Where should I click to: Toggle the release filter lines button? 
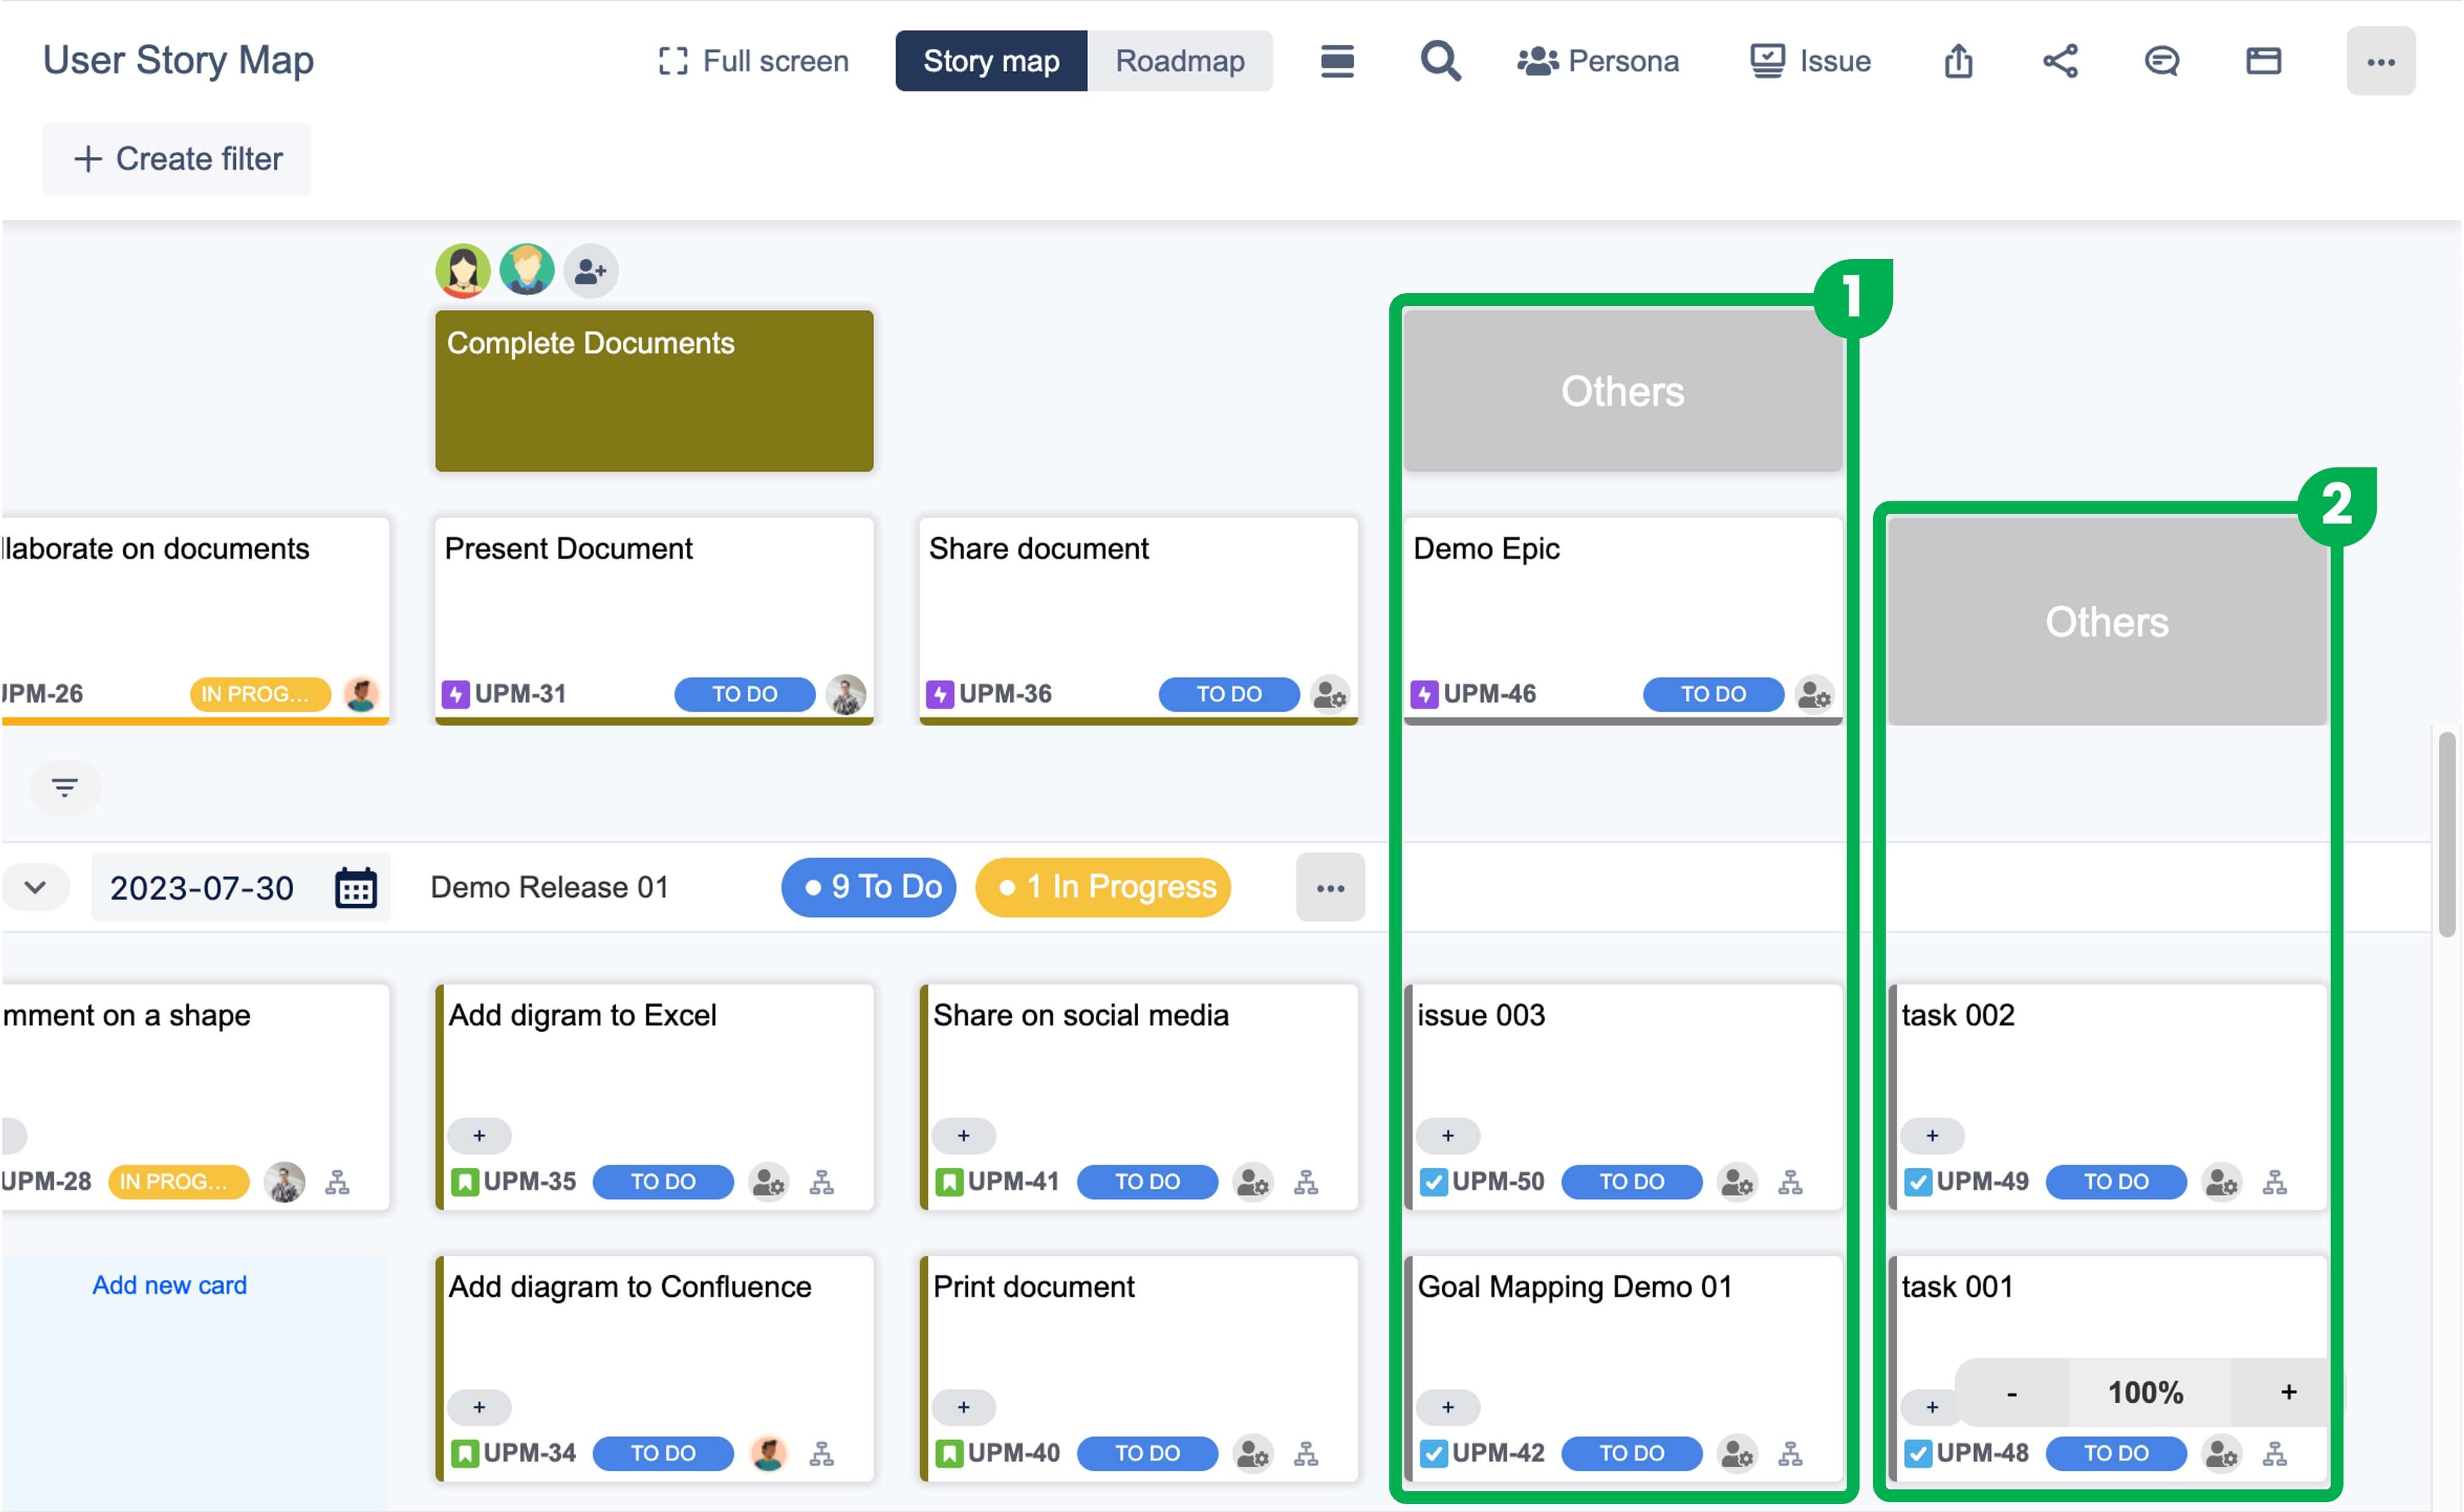65,788
